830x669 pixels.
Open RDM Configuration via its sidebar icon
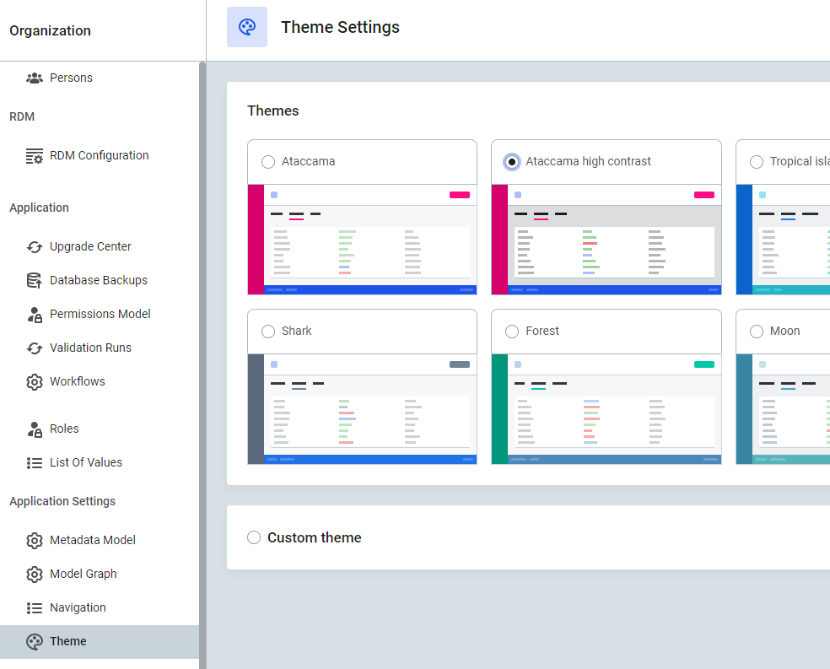click(34, 155)
